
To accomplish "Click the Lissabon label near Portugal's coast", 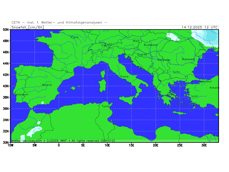I will (x=22, y=94).
